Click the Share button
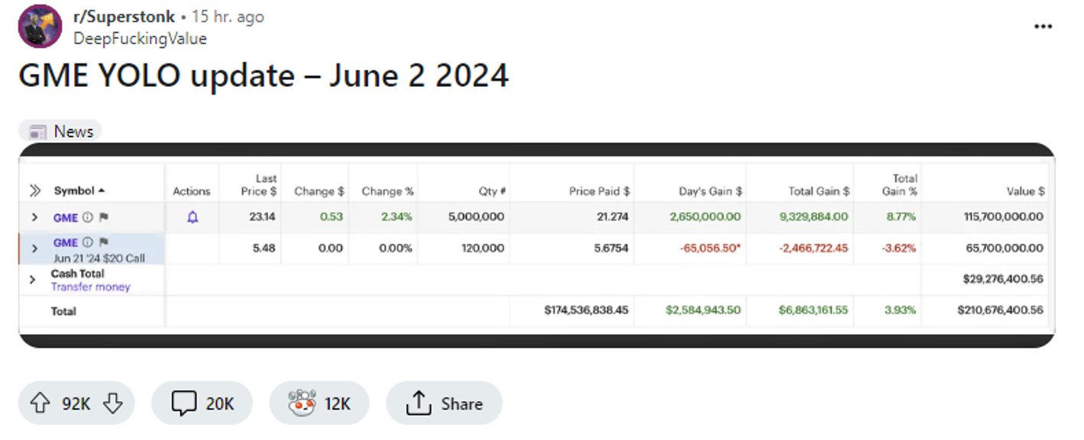The height and width of the screenshot is (440, 1084). (444, 403)
